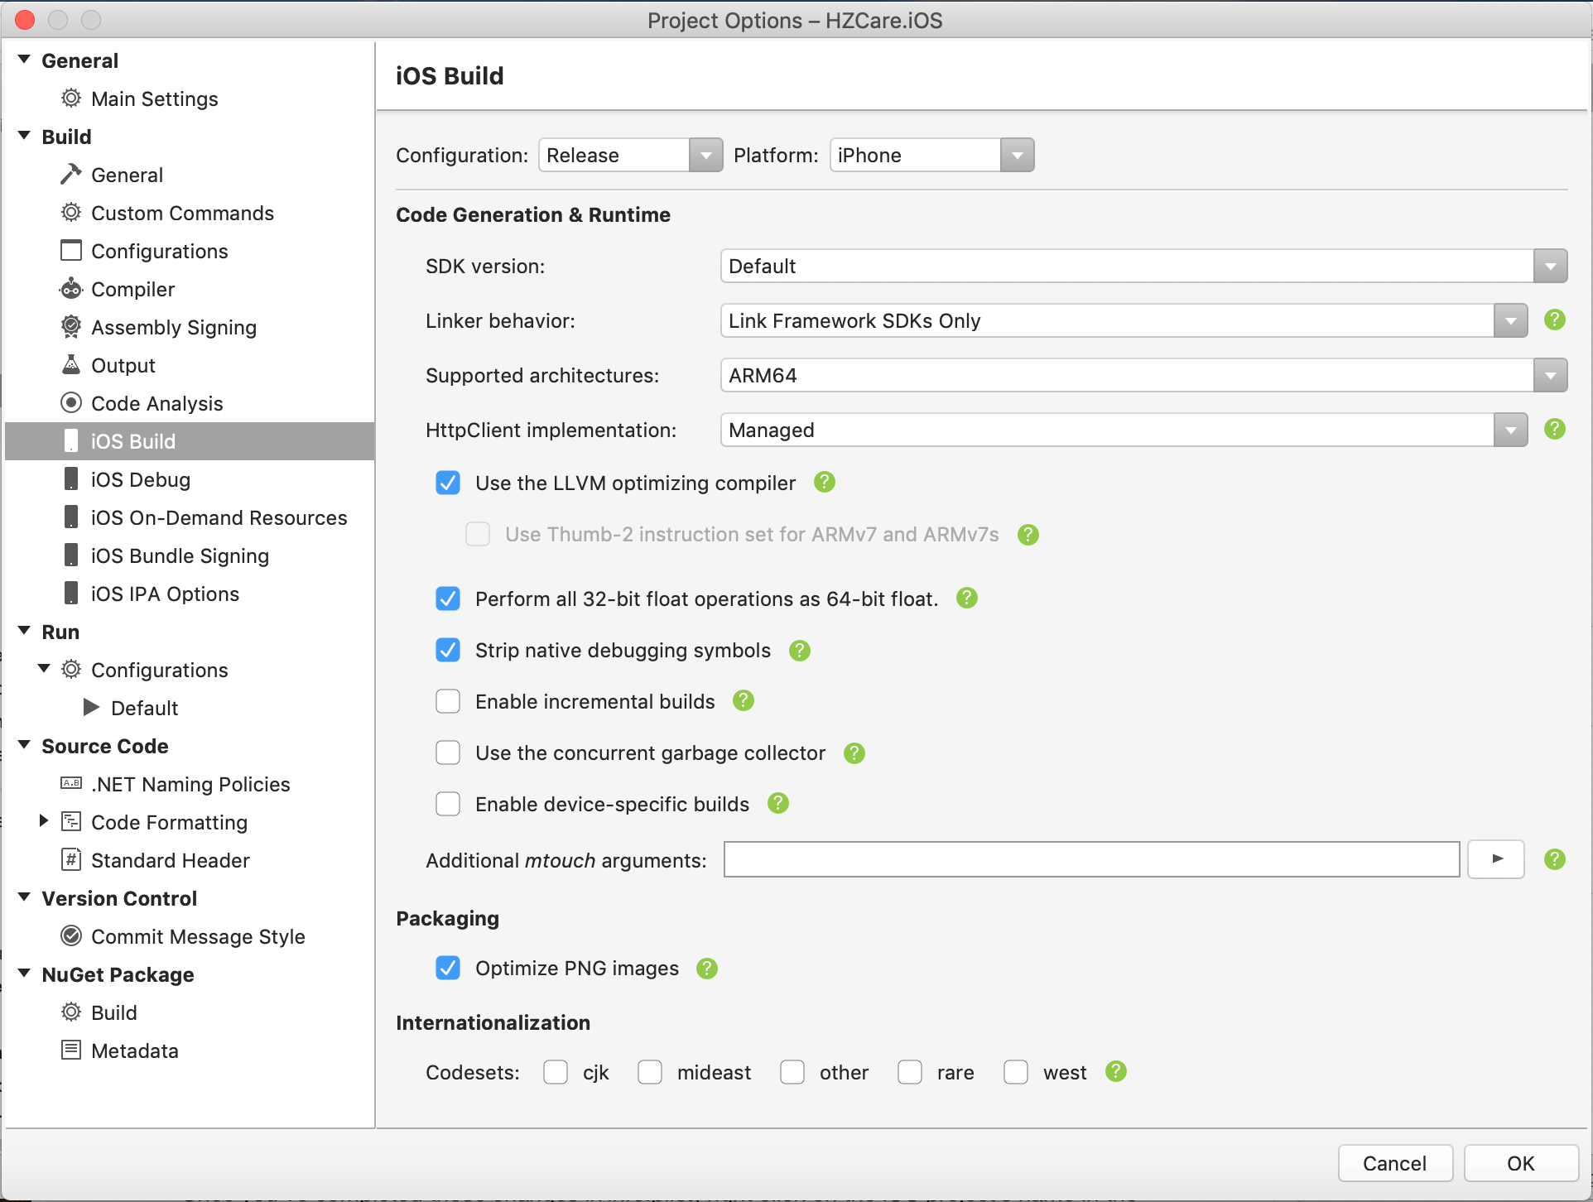Toggle Use the LLVM optimizing compiler

coord(450,483)
